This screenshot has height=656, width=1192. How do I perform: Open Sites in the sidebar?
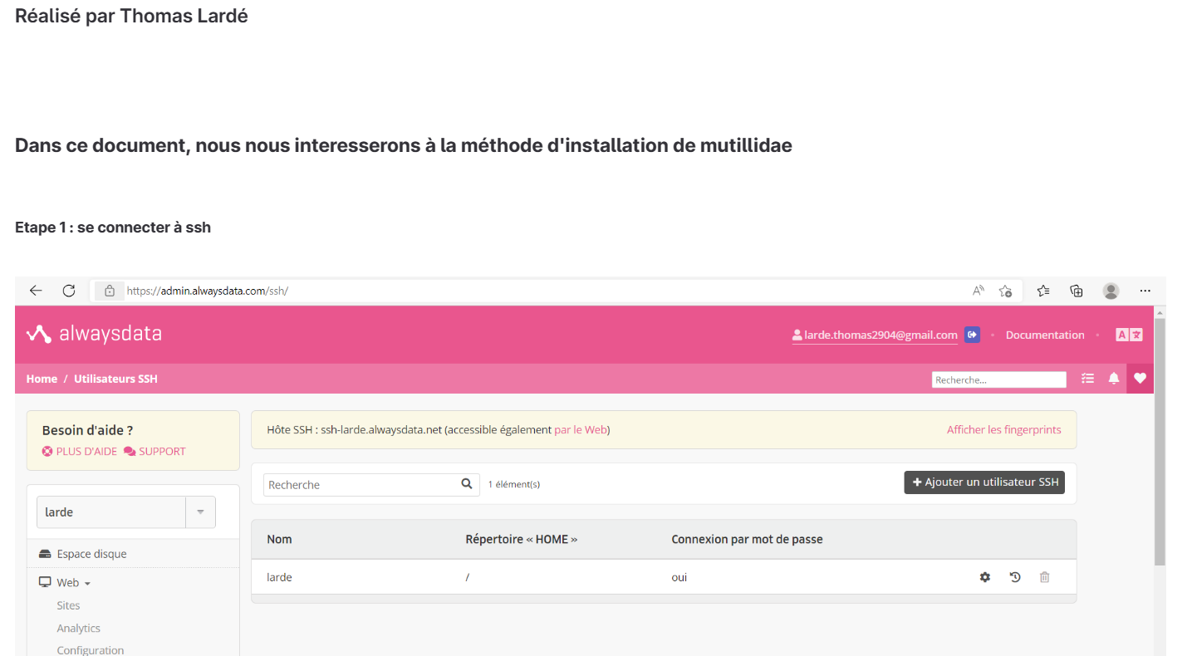[x=68, y=606]
